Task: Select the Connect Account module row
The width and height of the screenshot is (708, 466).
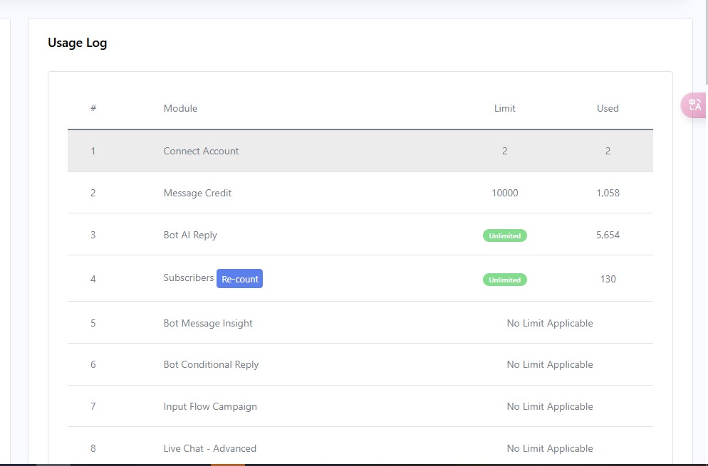Action: (201, 151)
